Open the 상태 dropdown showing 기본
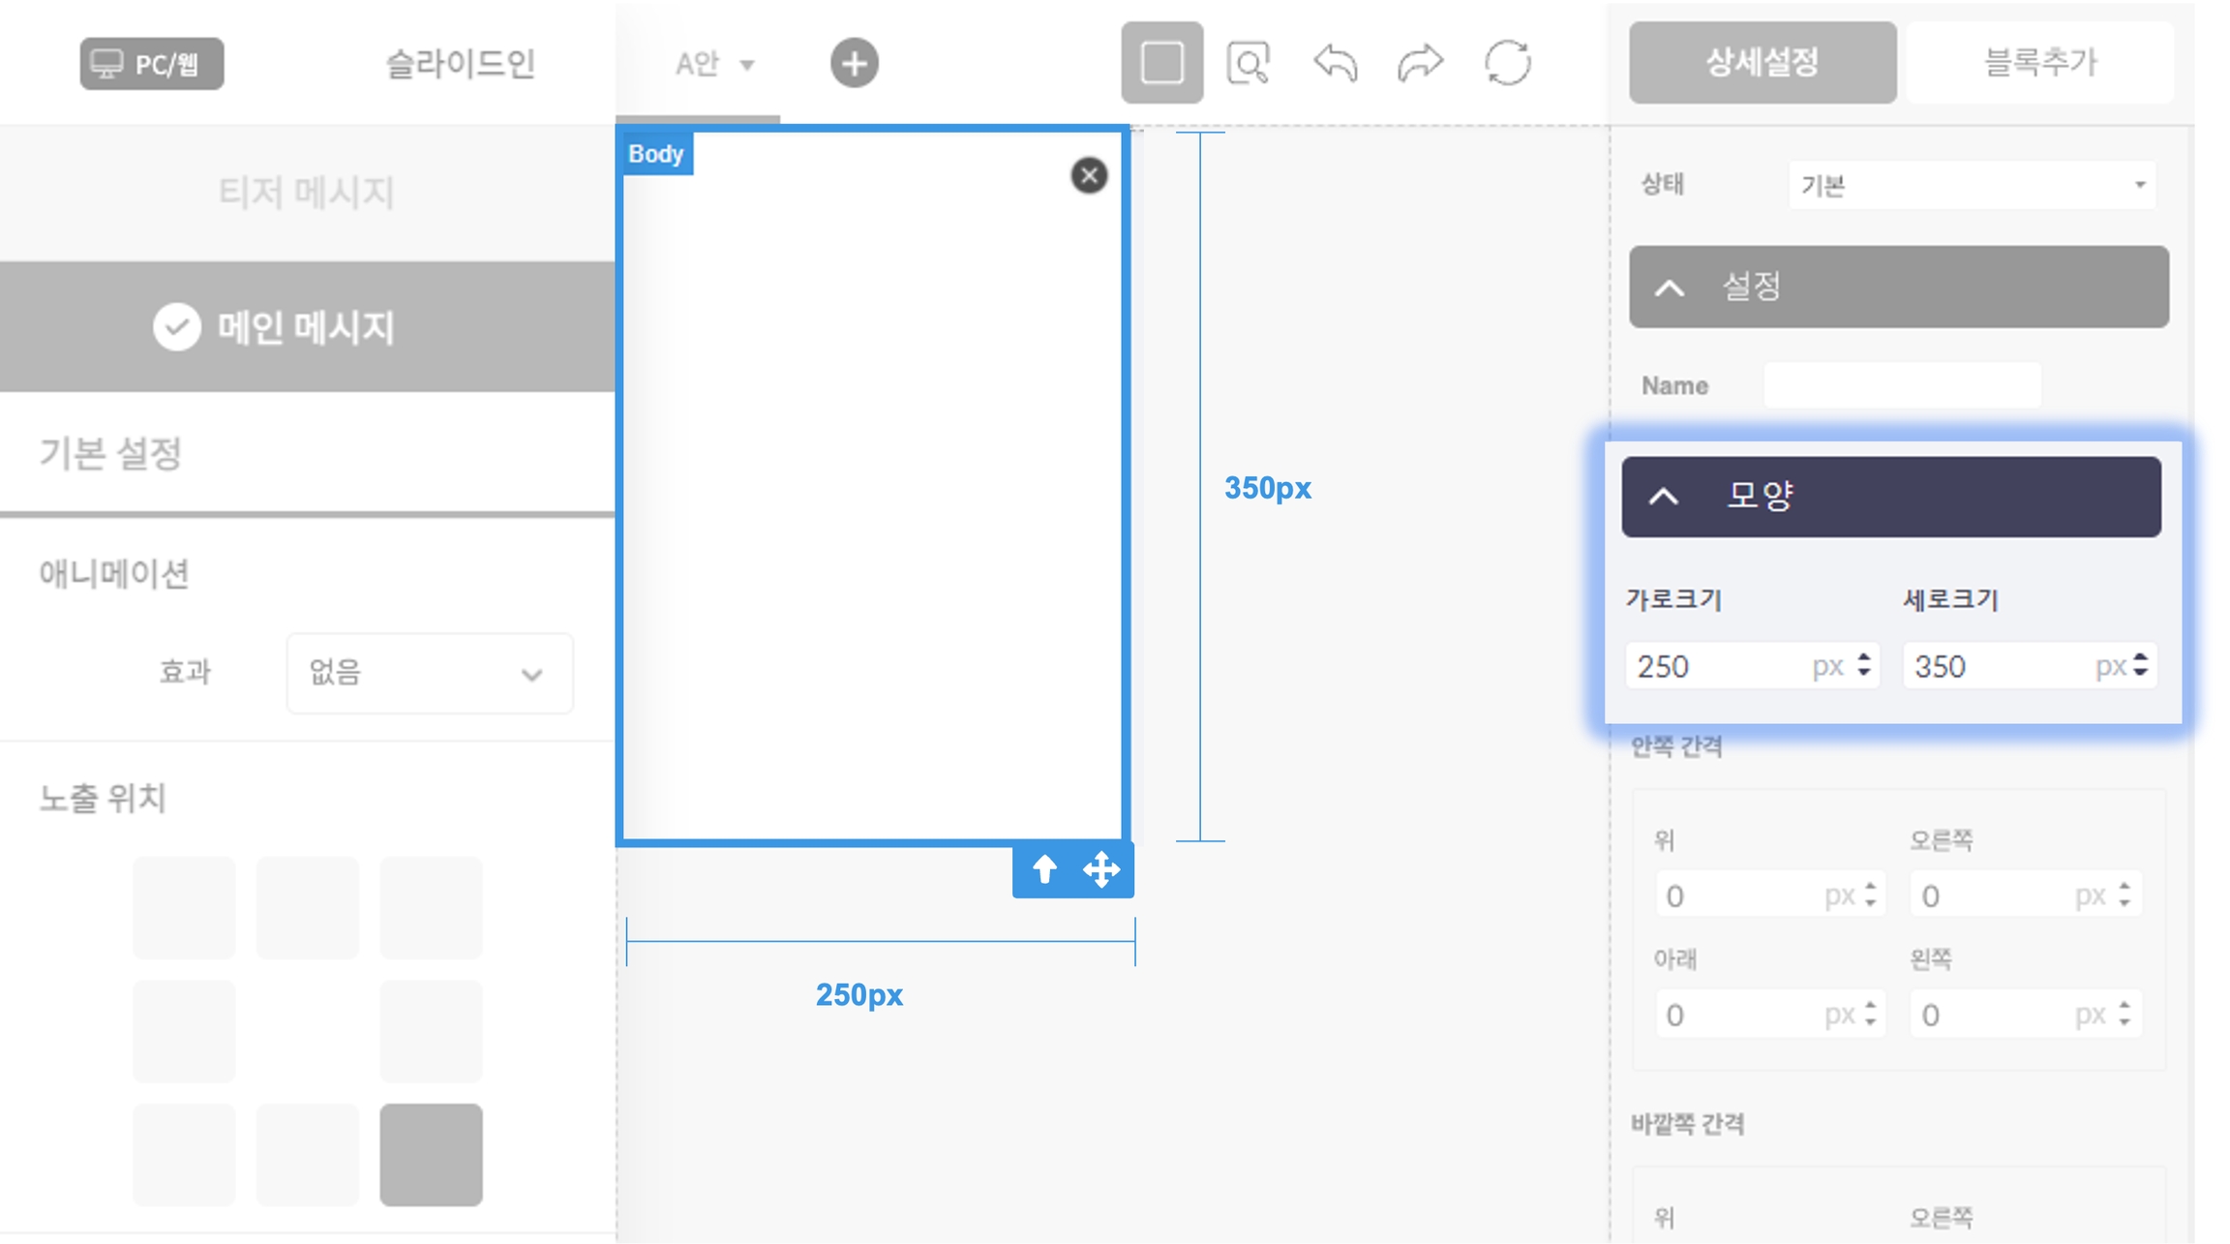The width and height of the screenshot is (2230, 1244). pos(1971,185)
